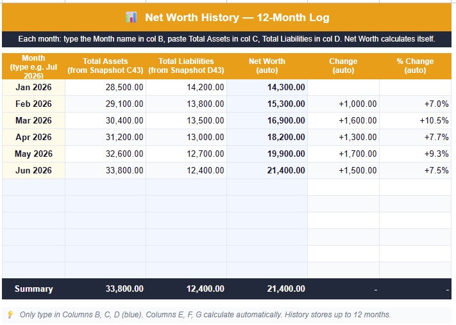The image size is (456, 325).
Task: Select liabilities cell '12,700.00'
Action: click(186, 154)
